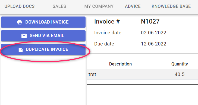
Task: Open the My Company menu item
Action: (x=99, y=6)
